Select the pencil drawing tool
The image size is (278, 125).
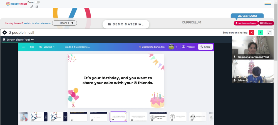point(32,7)
